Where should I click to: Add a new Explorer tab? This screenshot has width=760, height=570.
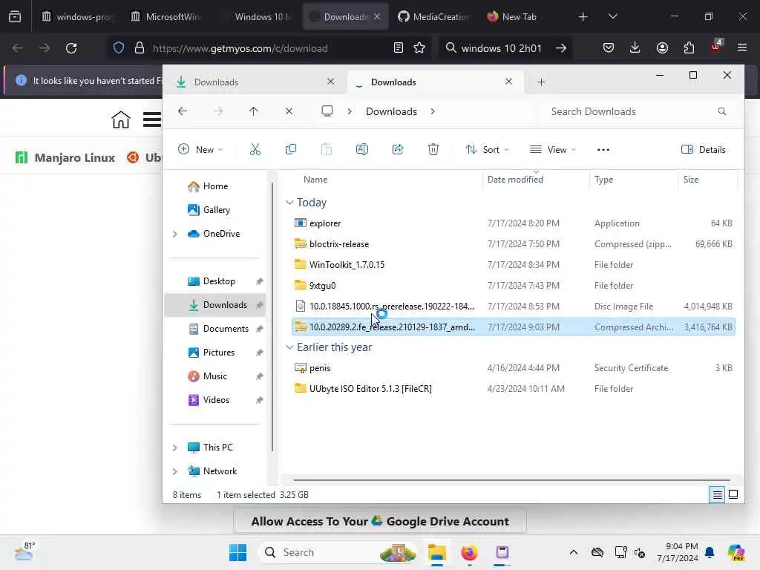541,82
